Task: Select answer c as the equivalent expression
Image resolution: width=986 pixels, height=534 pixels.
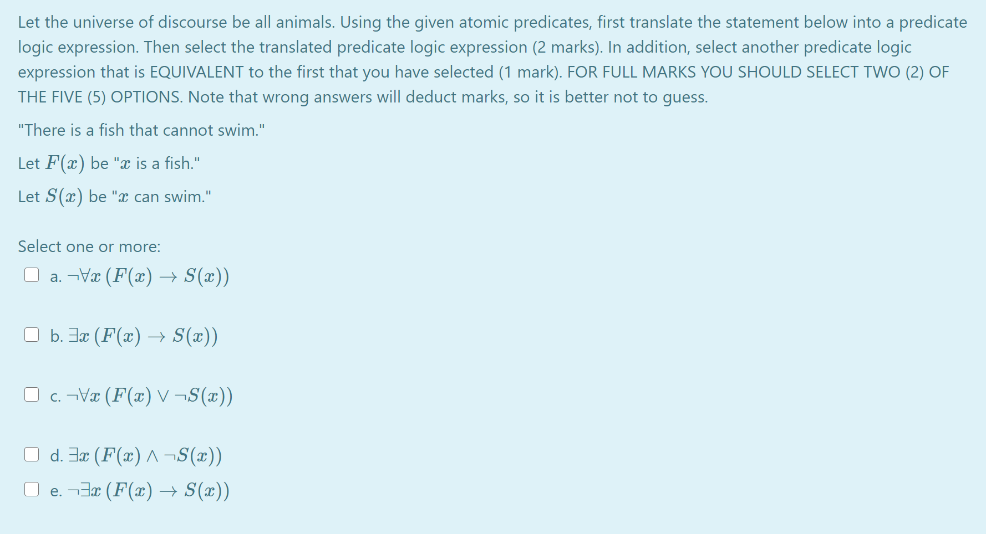Action: coord(32,394)
